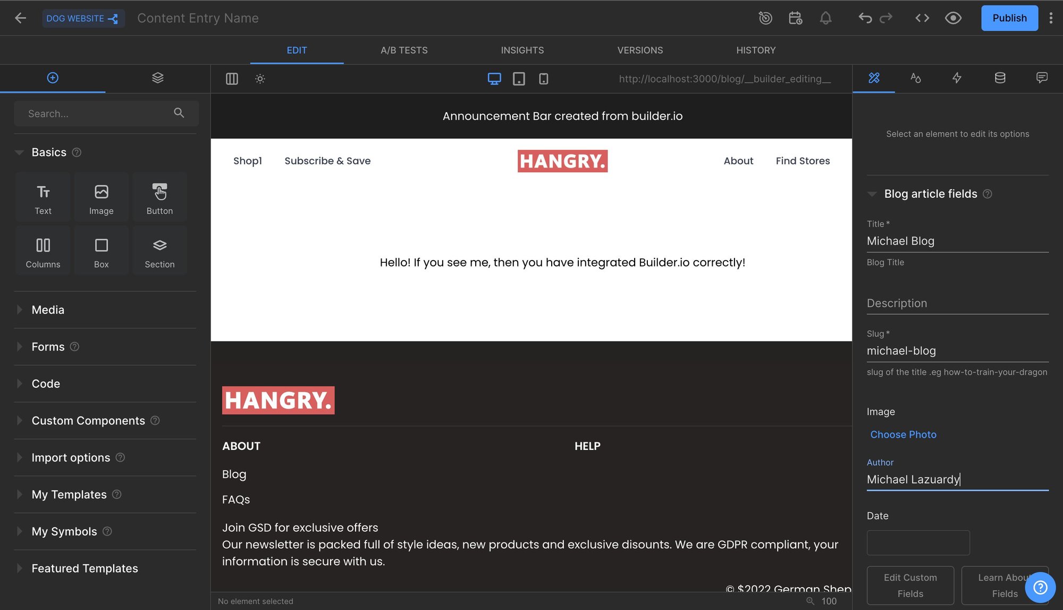
Task: Click the Choose Photo button
Action: [903, 434]
